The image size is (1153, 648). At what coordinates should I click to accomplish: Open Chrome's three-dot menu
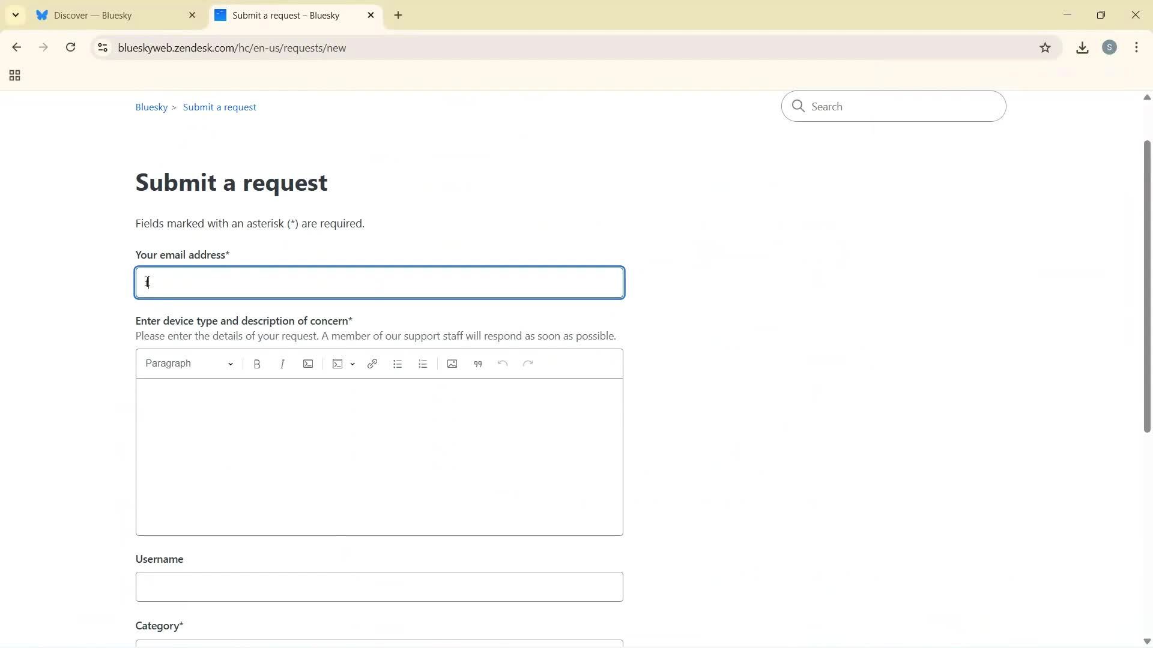coord(1137,47)
